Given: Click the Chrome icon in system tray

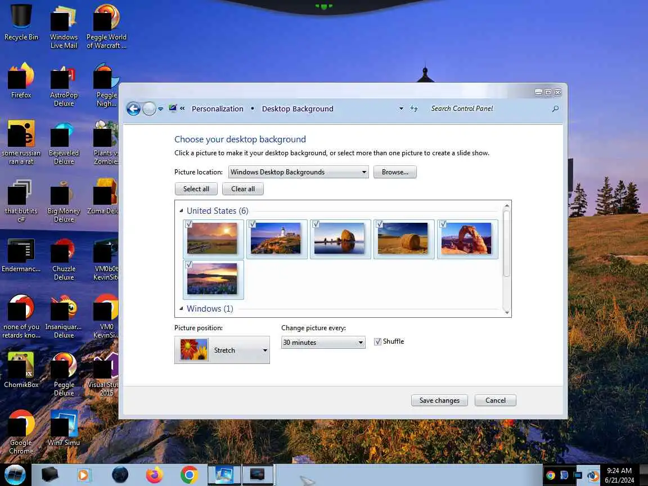Looking at the screenshot, I should pos(551,475).
